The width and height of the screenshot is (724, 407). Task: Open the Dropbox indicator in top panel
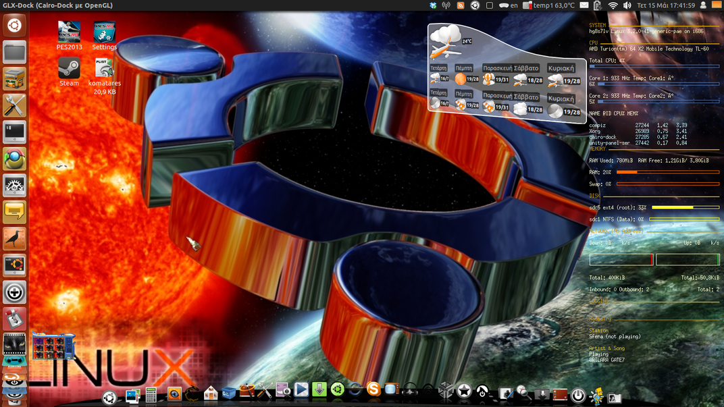433,5
